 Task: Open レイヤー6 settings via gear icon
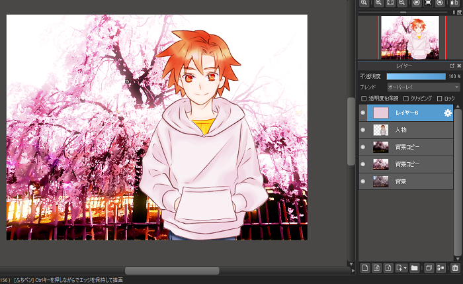click(448, 113)
